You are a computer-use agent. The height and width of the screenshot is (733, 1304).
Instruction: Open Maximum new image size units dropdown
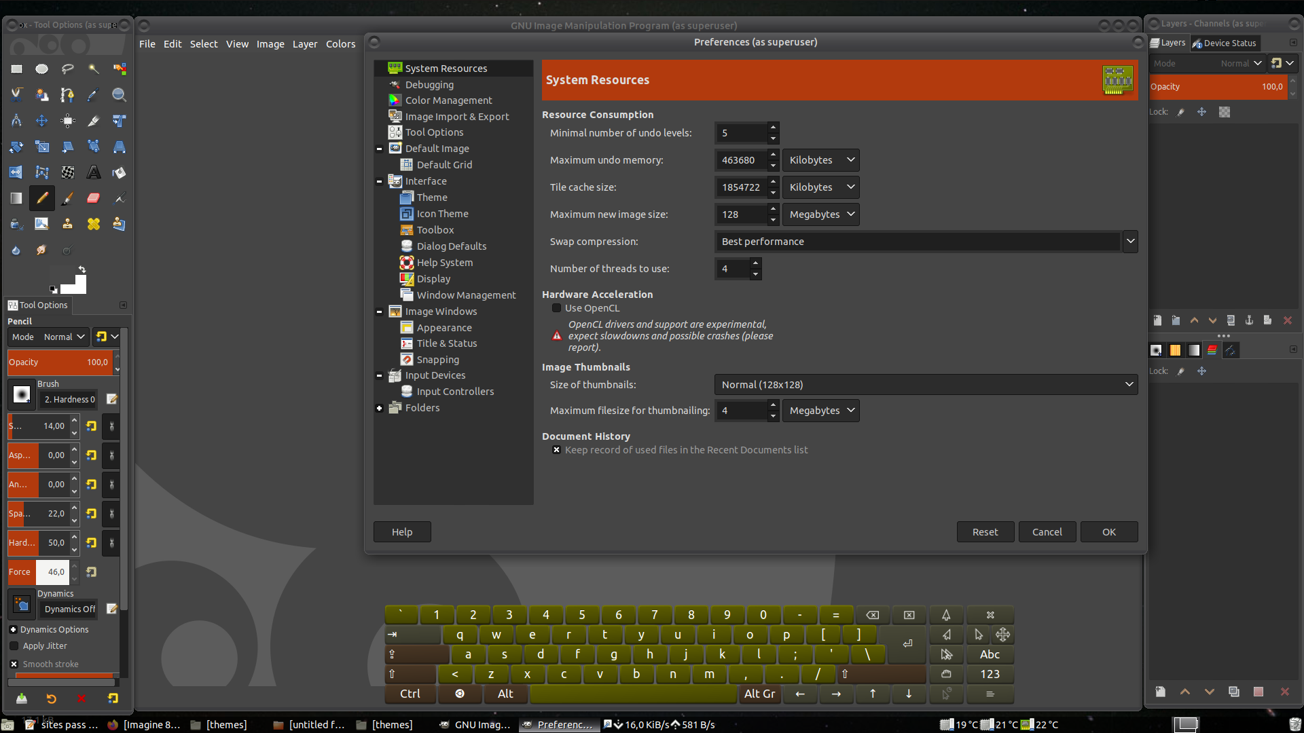click(820, 214)
